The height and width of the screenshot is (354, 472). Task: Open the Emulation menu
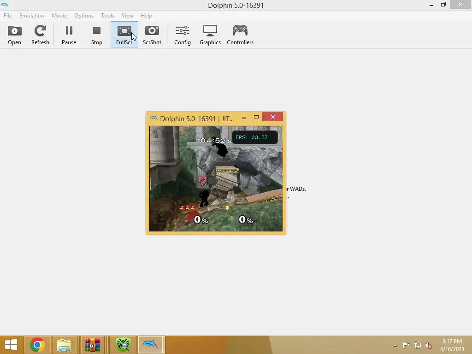tap(32, 16)
